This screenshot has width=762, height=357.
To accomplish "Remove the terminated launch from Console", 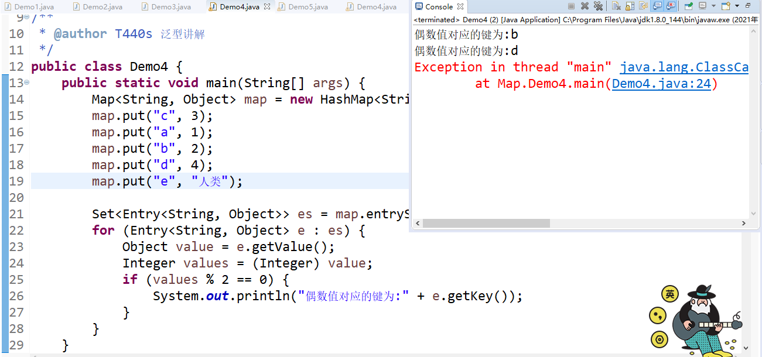I will point(585,6).
